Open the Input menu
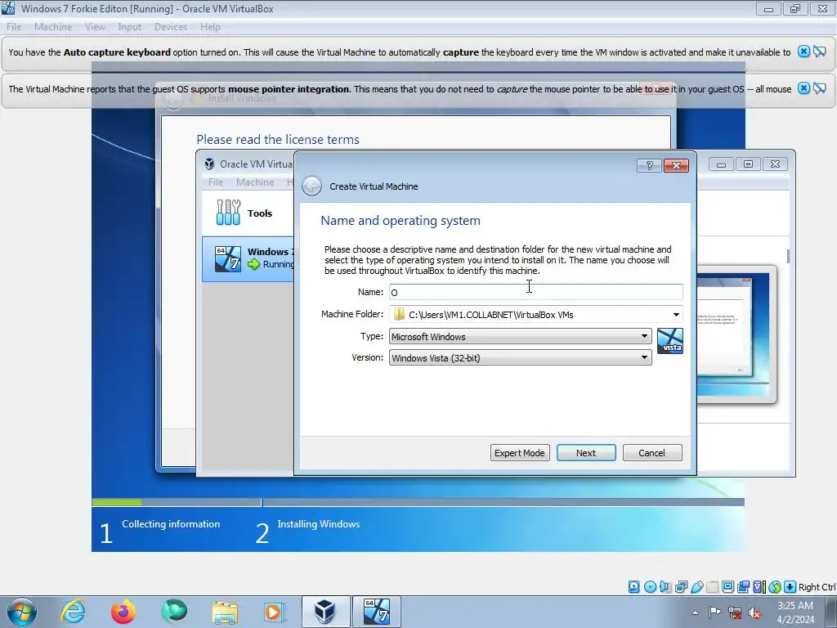 [x=129, y=27]
